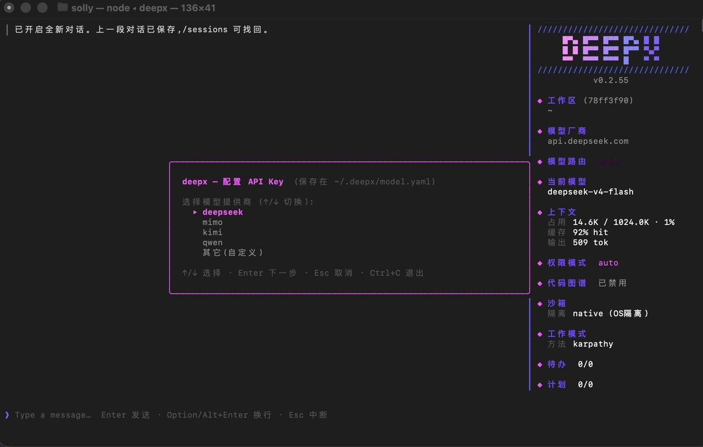
Task: Click the 'Option/Alt+Enter 换行' hint
Action: (x=219, y=415)
